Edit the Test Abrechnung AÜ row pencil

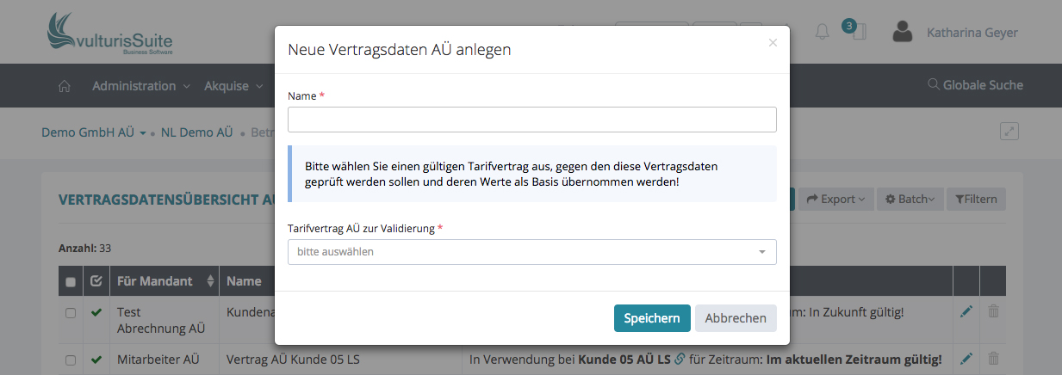pyautogui.click(x=966, y=311)
